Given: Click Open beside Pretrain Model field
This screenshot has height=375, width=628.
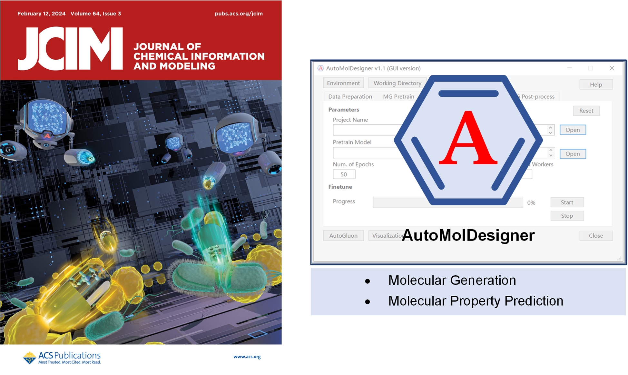Looking at the screenshot, I should click(573, 154).
